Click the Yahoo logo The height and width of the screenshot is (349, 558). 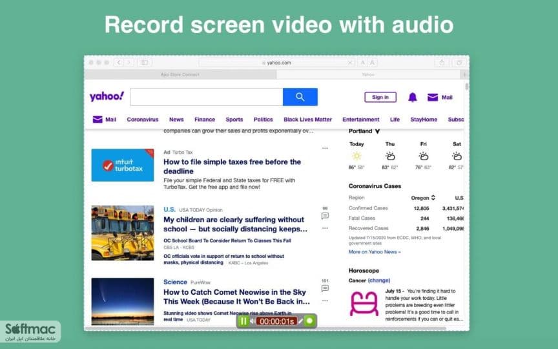click(x=107, y=96)
